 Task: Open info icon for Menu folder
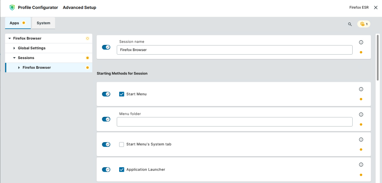361,115
